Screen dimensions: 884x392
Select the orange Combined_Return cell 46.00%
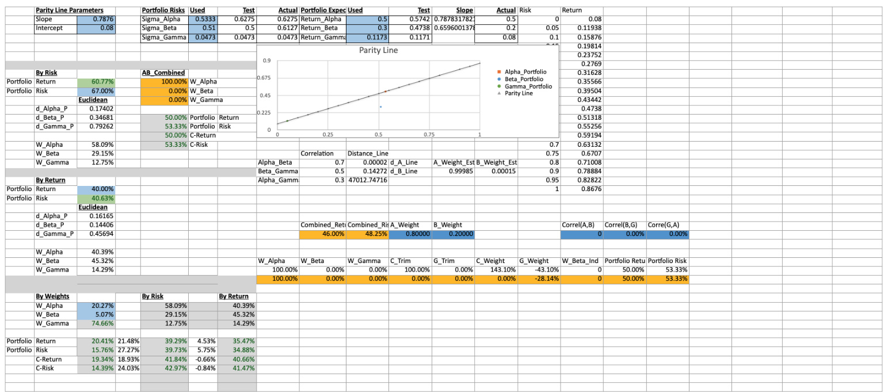tap(322, 234)
